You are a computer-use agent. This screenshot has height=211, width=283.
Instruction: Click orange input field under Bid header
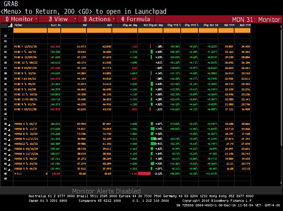(x=74, y=31)
